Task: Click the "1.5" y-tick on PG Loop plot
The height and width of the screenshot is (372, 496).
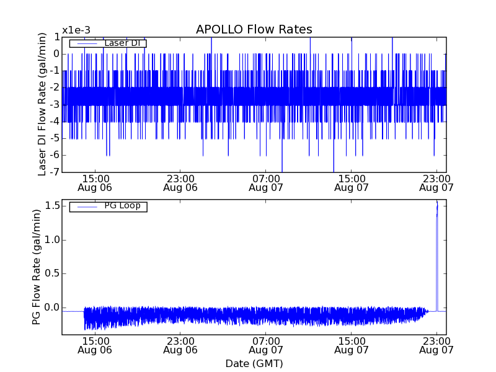Action: click(x=52, y=206)
